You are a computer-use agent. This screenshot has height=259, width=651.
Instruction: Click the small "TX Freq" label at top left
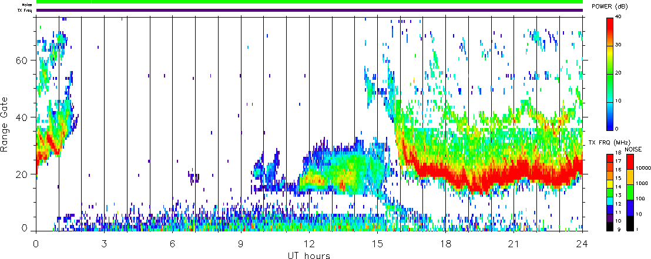[25, 10]
